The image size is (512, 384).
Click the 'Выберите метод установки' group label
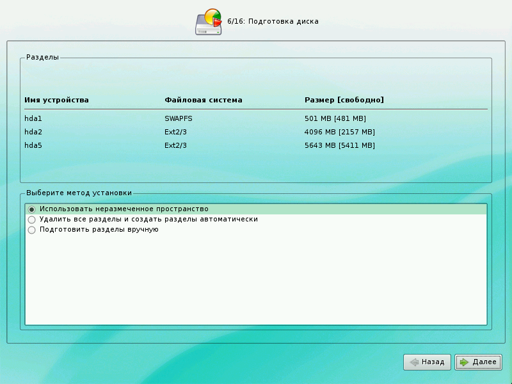tap(79, 193)
